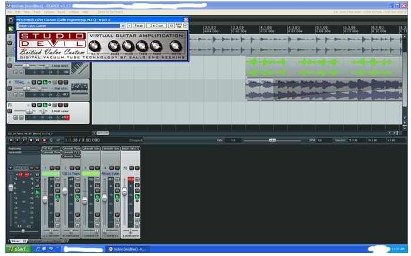Solo track 5 in track panel
Image resolution: width=411 pixels, height=256 pixels.
66,105
